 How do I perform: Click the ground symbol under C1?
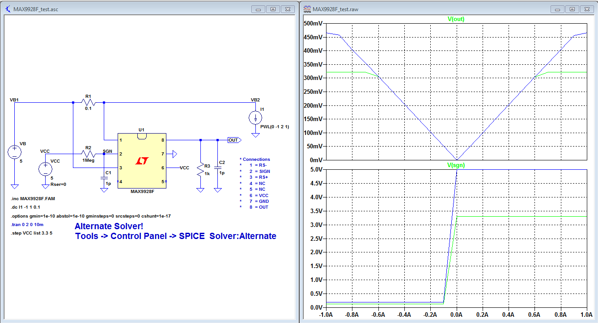tap(104, 190)
